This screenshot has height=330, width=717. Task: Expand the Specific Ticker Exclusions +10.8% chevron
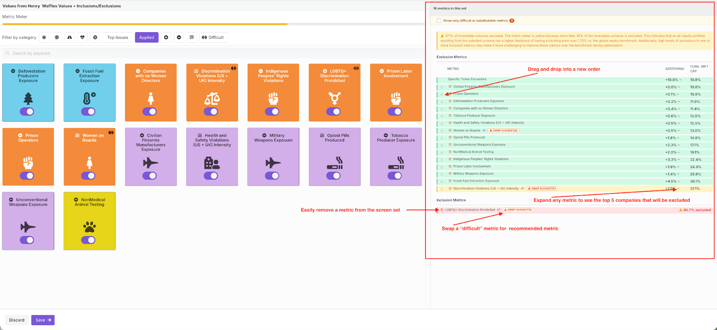(680, 80)
